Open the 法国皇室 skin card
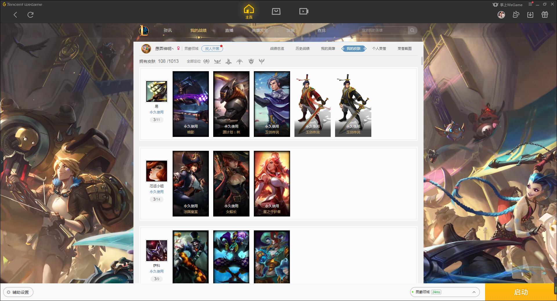 (x=191, y=183)
